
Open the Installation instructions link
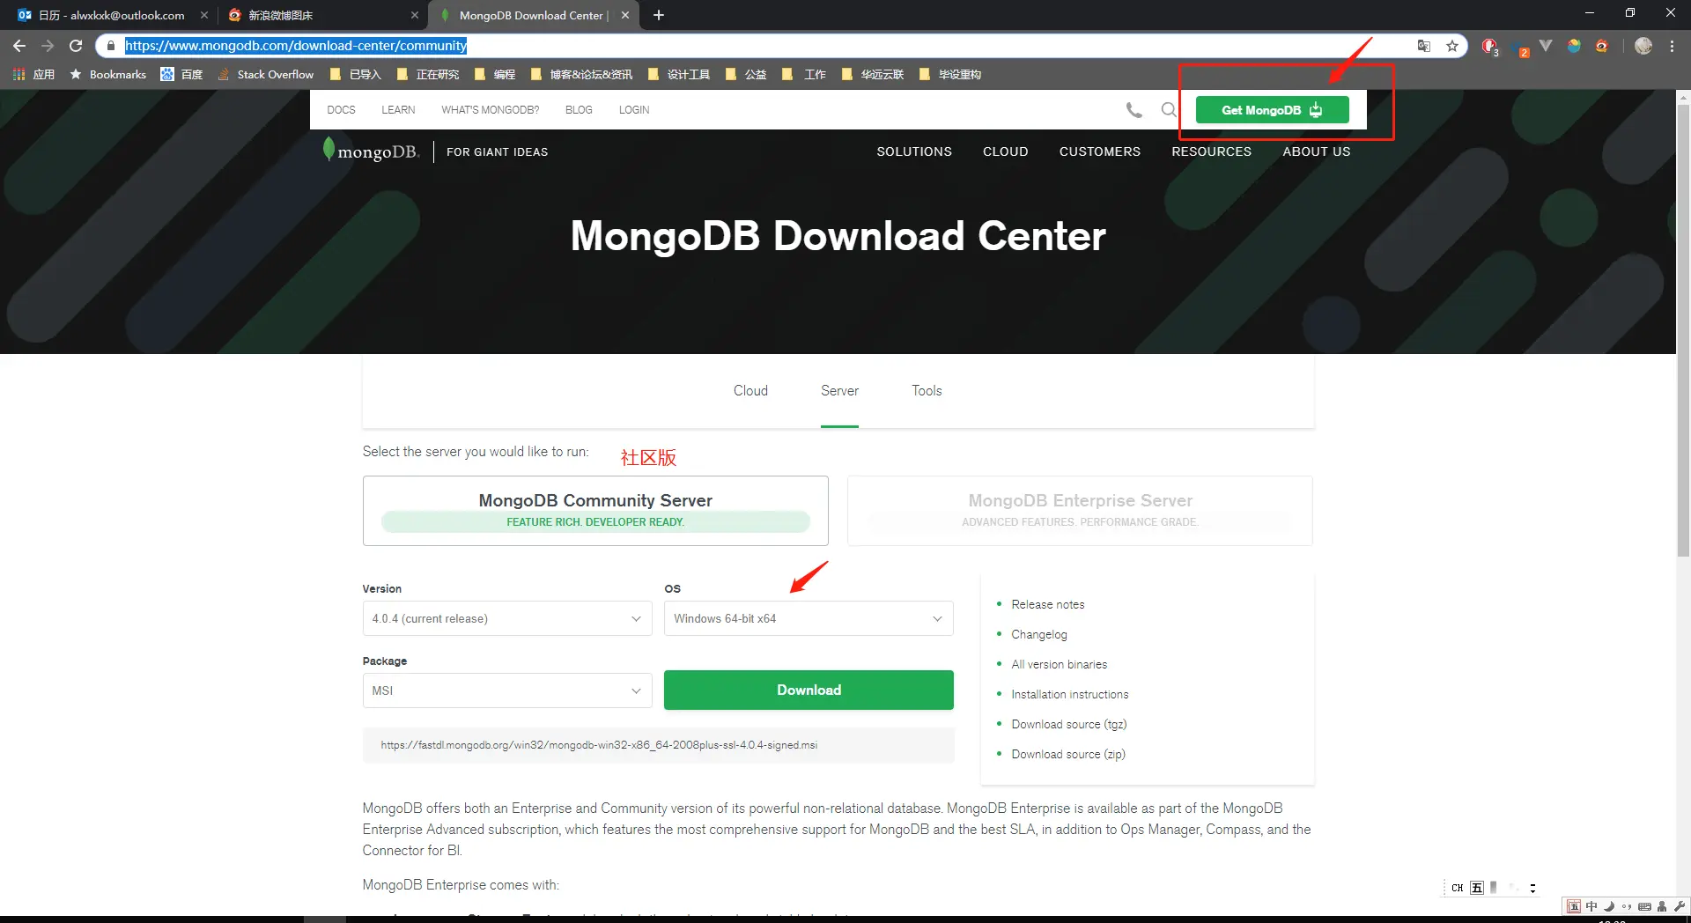pyautogui.click(x=1069, y=694)
